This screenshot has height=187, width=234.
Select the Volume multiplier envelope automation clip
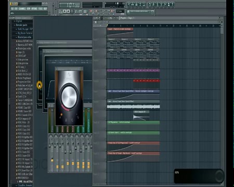(133, 95)
